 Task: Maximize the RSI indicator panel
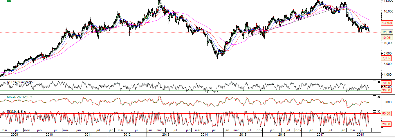[374, 82]
